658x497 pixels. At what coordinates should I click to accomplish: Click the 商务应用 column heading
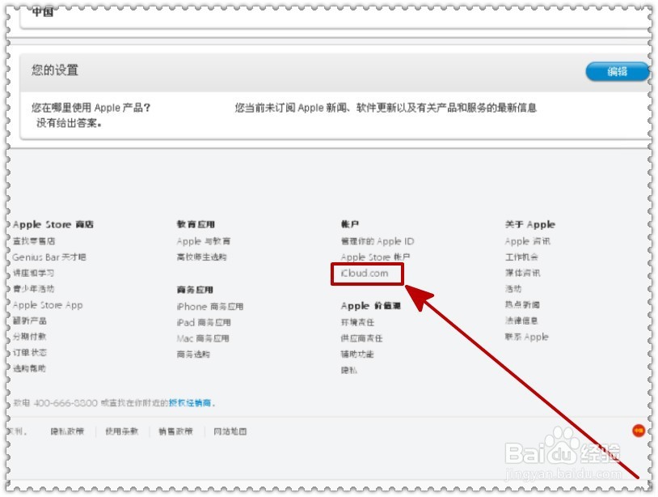(x=195, y=290)
